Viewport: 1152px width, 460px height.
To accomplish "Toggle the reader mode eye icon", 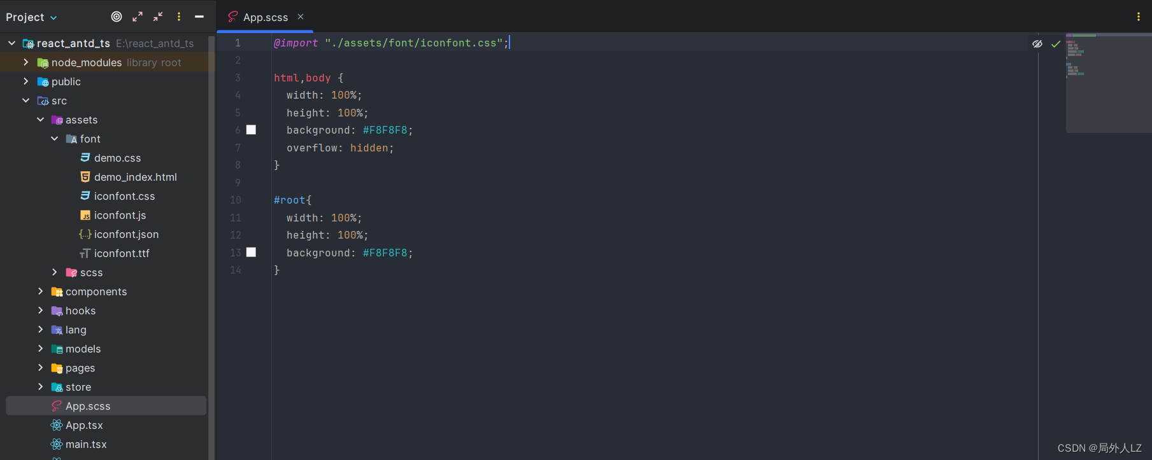I will point(1037,44).
